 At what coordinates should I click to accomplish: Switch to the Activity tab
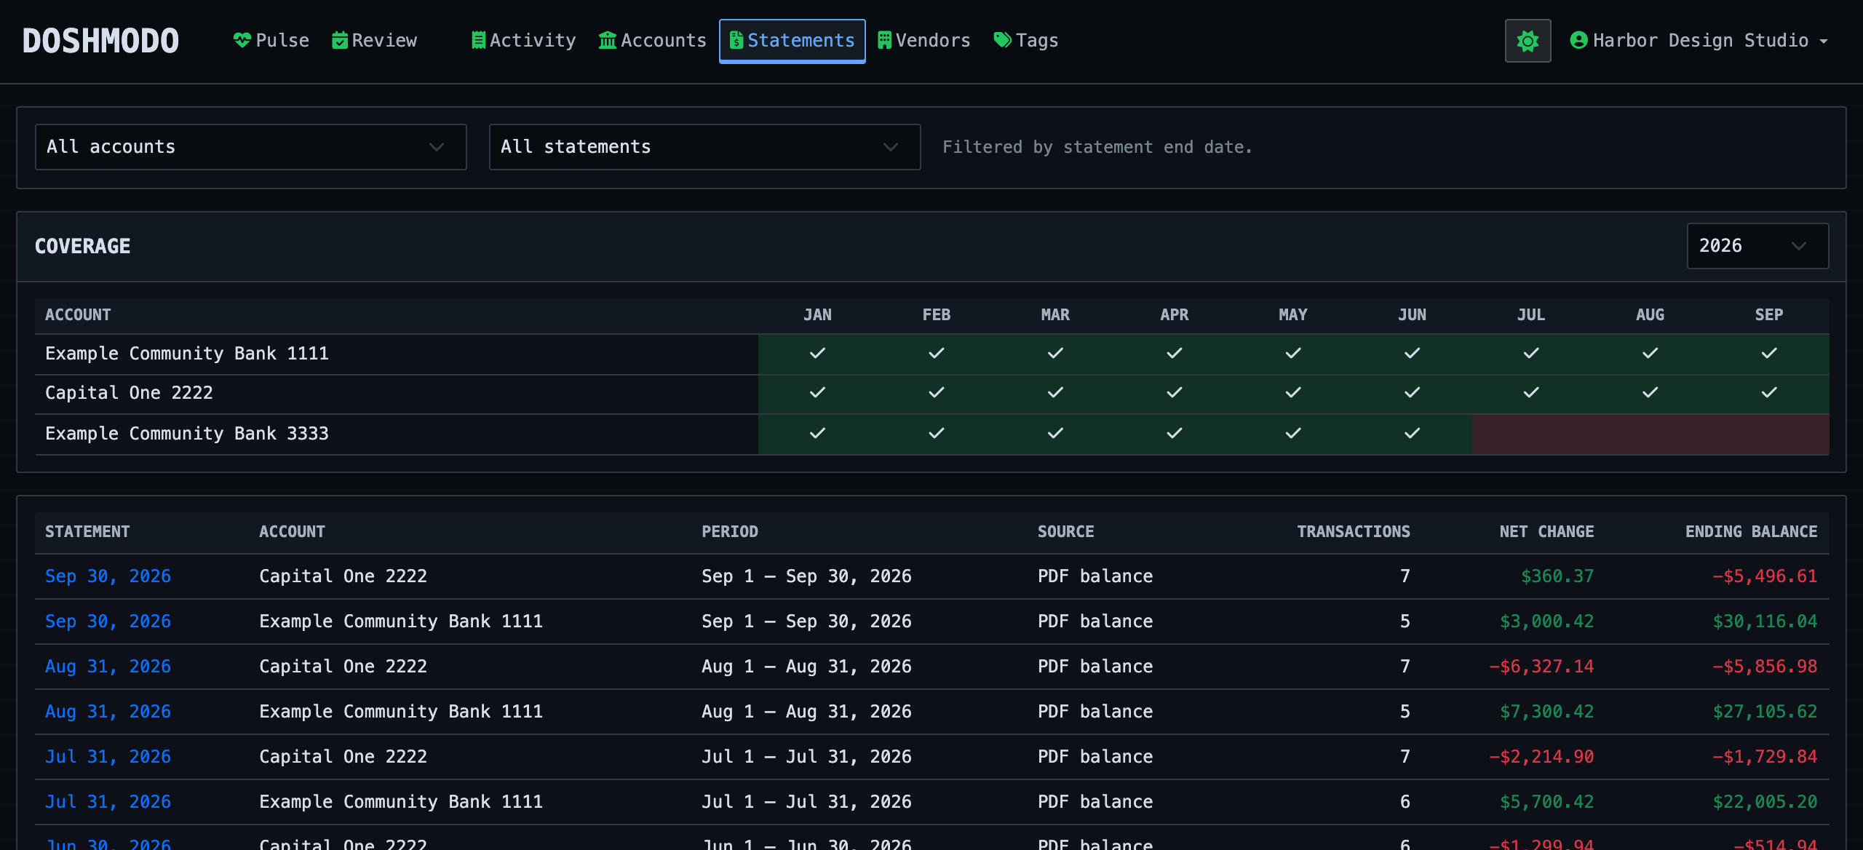(524, 41)
